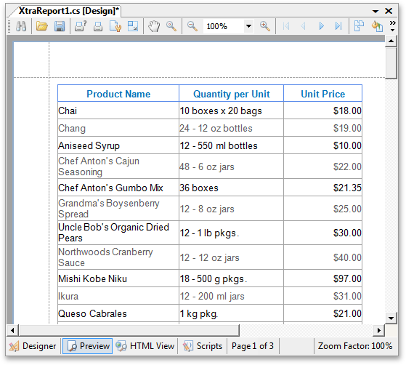Image resolution: width=406 pixels, height=365 pixels.
Task: Expand toolbar overflow chevron
Action: click(x=392, y=26)
